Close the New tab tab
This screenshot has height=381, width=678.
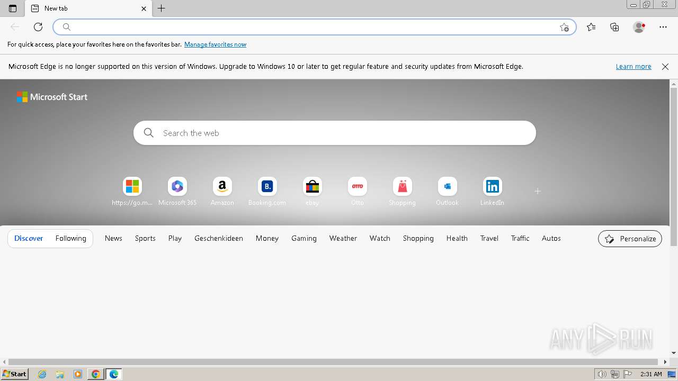click(144, 8)
